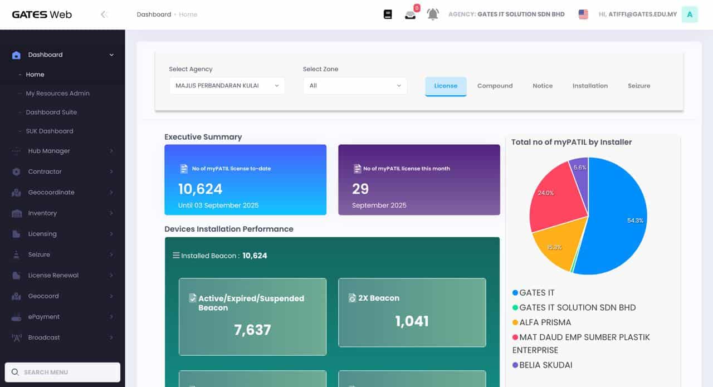Open the Seizure section icon
The height and width of the screenshot is (387, 713).
[16, 254]
